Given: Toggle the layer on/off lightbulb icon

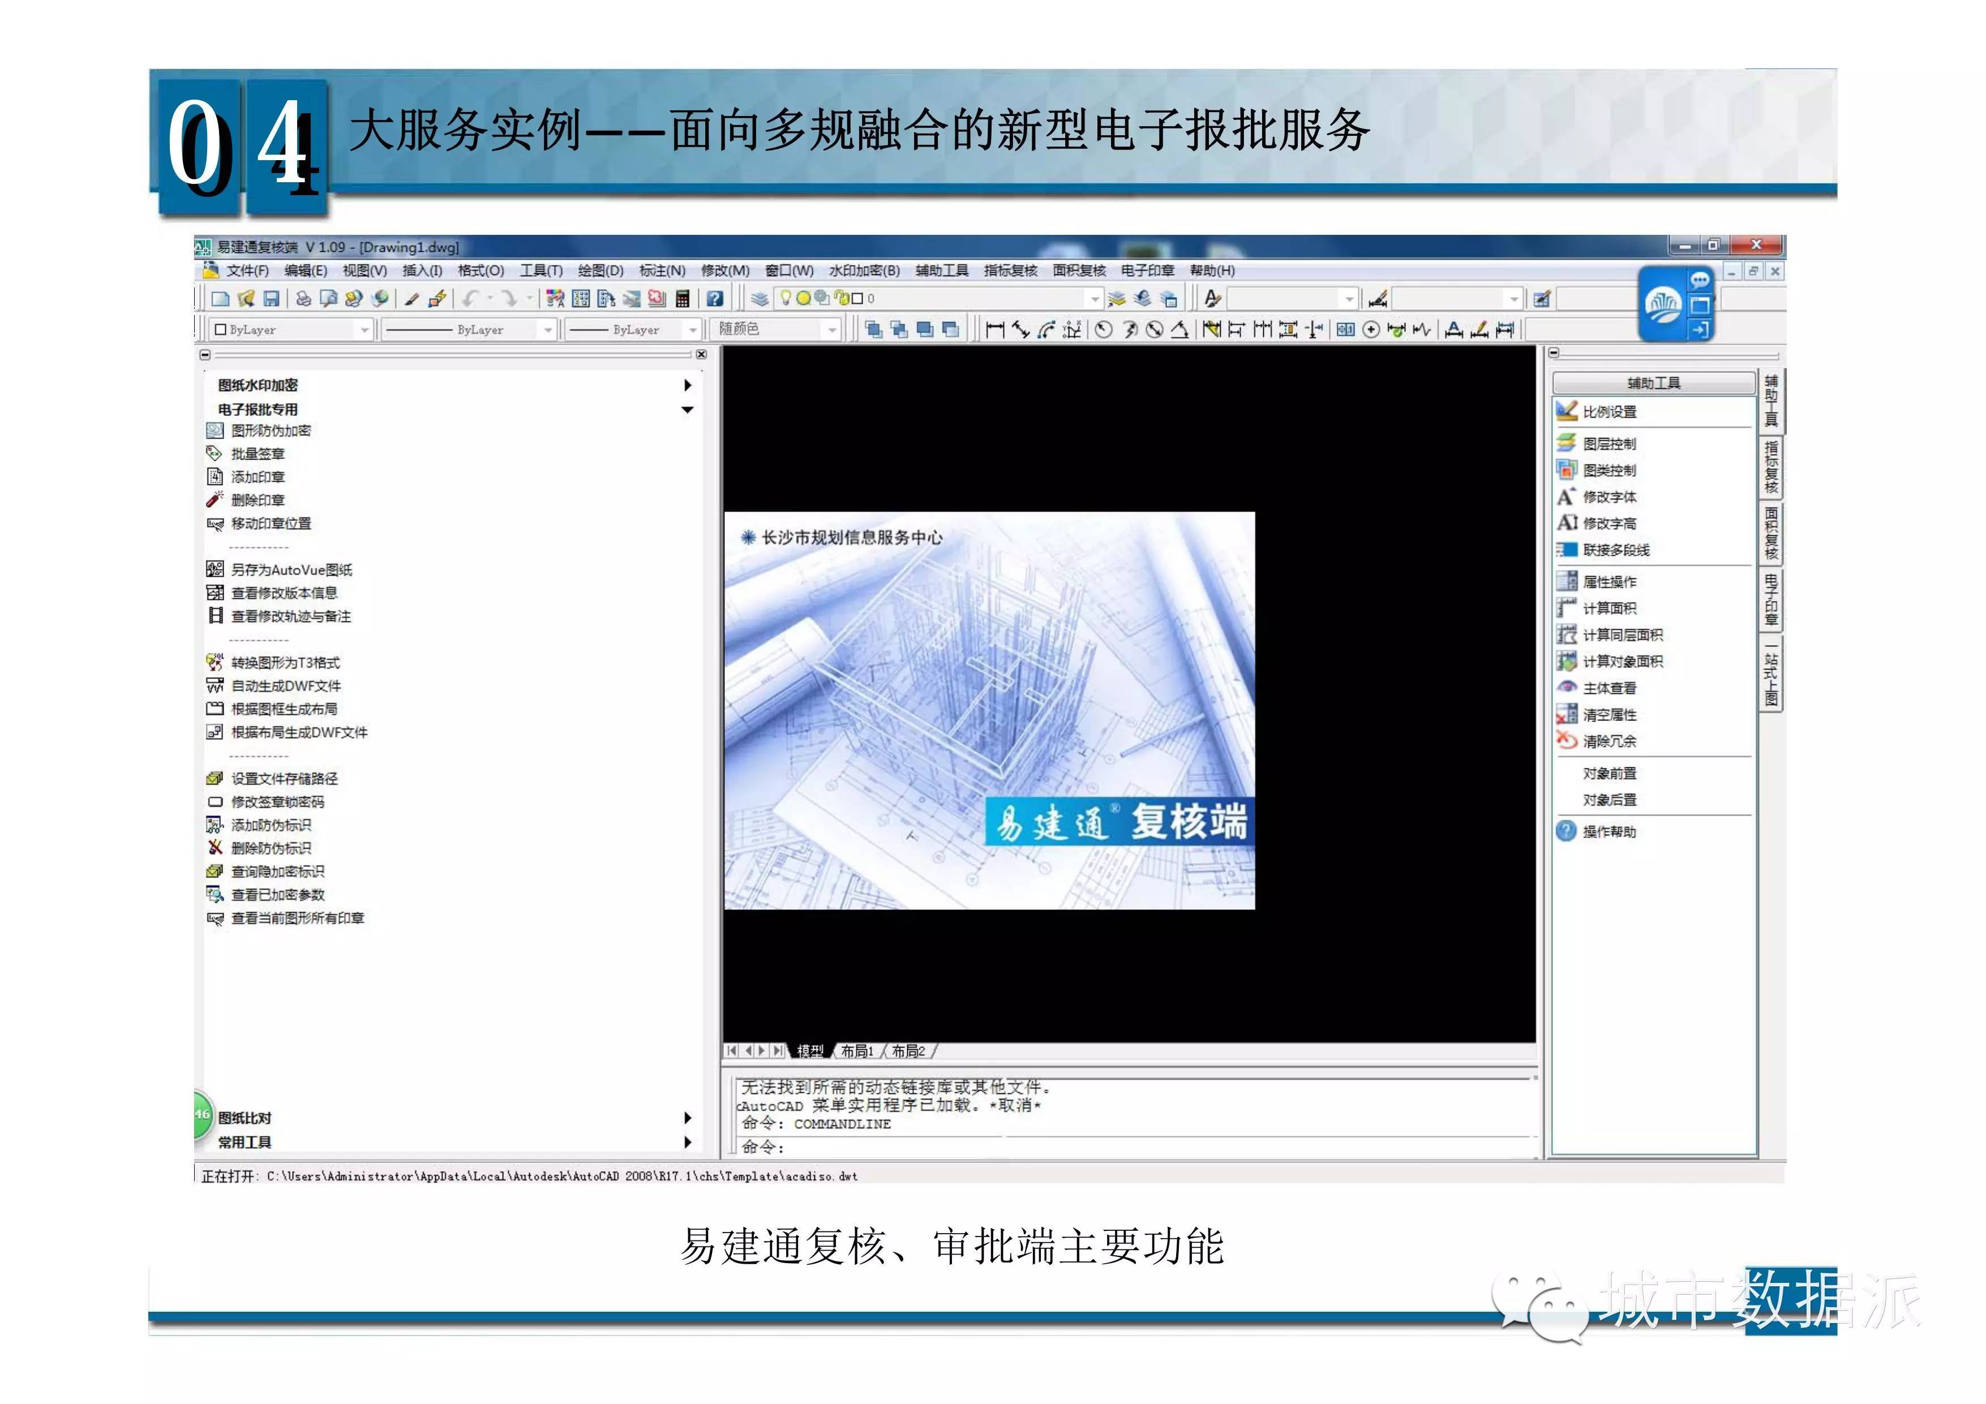Looking at the screenshot, I should pyautogui.click(x=786, y=298).
